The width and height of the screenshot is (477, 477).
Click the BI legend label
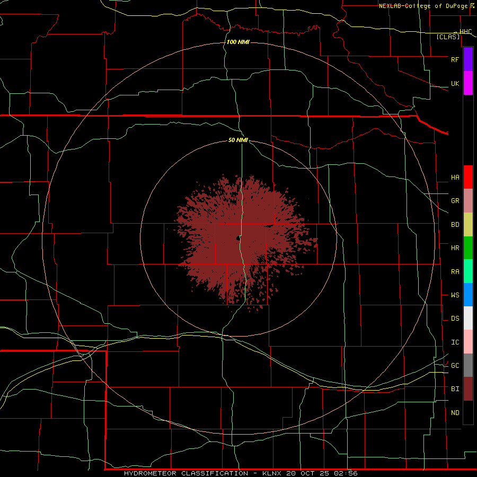[x=455, y=389]
